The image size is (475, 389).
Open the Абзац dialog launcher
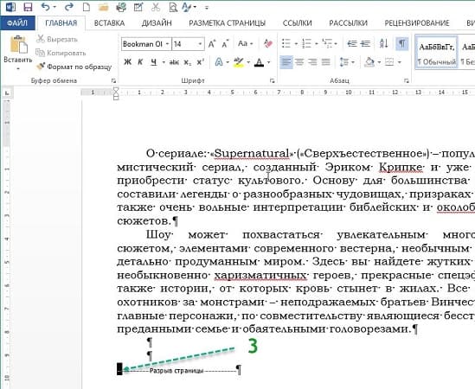407,80
